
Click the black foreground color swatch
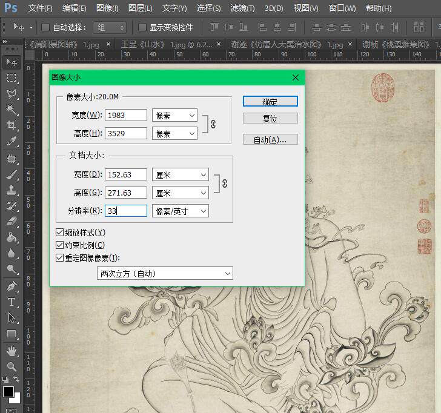pyautogui.click(x=8, y=392)
